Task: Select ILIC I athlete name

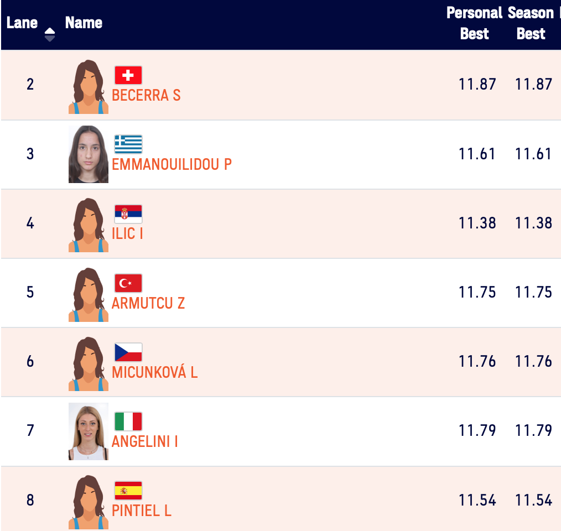Action: (x=127, y=233)
